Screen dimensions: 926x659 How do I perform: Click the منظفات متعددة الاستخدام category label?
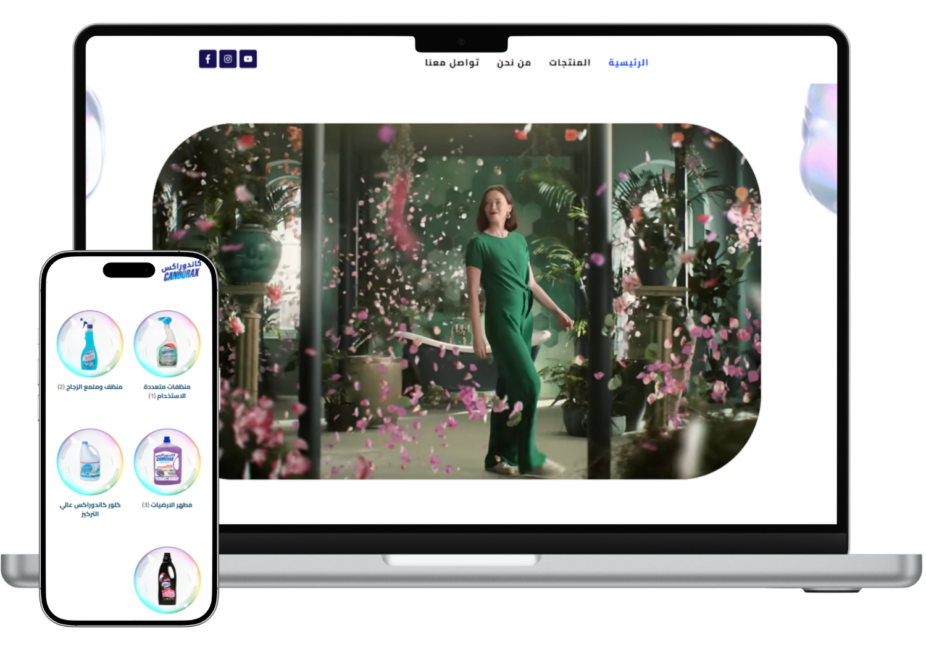coord(167,391)
